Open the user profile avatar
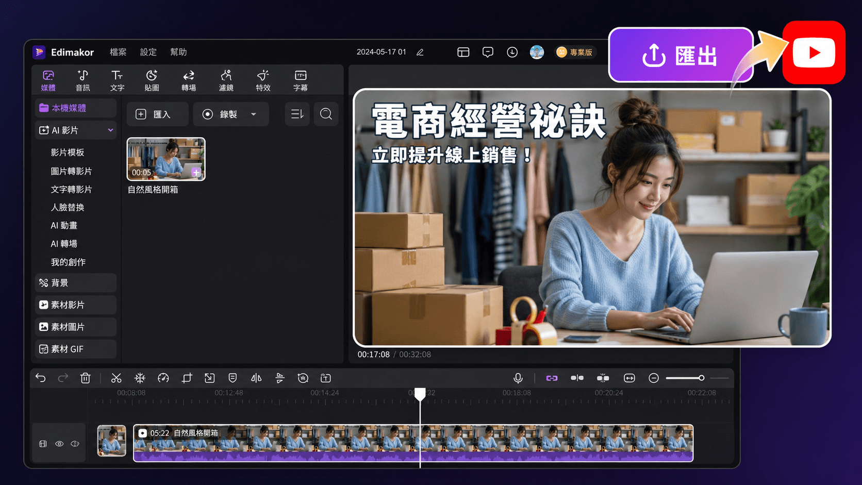This screenshot has width=862, height=485. [x=537, y=52]
